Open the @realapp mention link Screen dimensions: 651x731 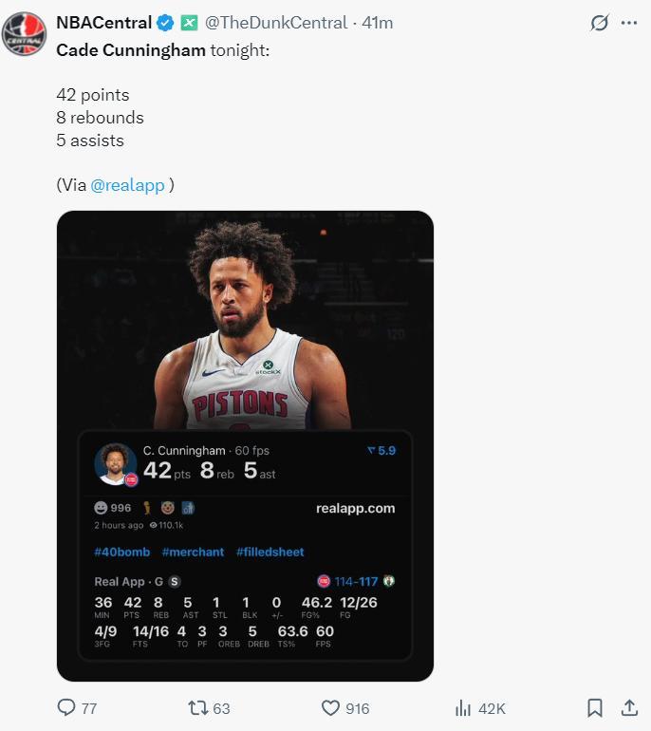[127, 185]
